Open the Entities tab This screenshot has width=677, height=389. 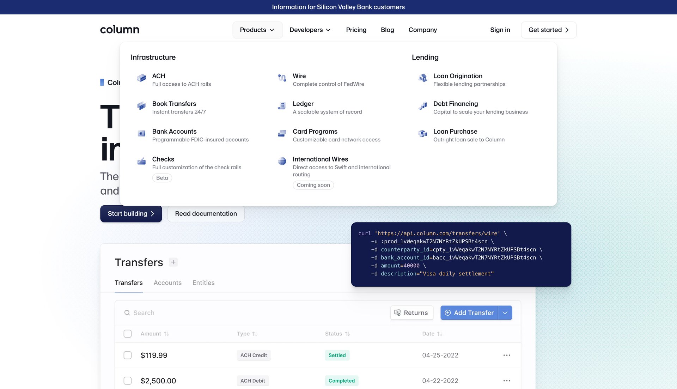[203, 282]
